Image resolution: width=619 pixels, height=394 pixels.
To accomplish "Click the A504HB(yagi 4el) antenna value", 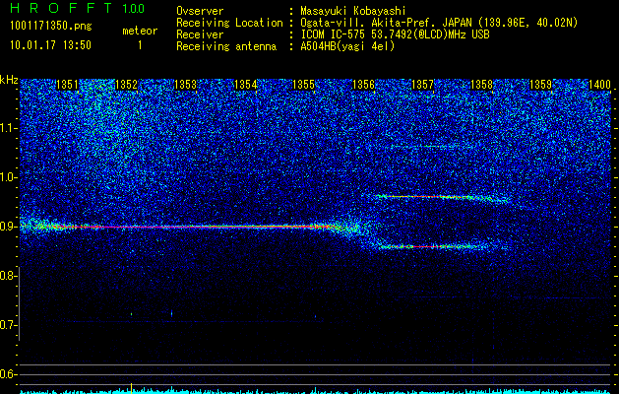I will [x=347, y=46].
